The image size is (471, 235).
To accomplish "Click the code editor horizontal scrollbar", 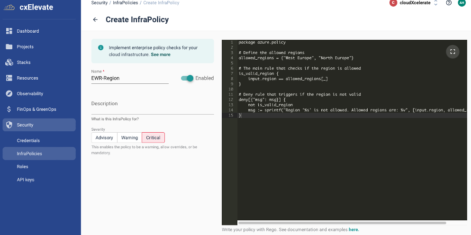I will coord(342,223).
